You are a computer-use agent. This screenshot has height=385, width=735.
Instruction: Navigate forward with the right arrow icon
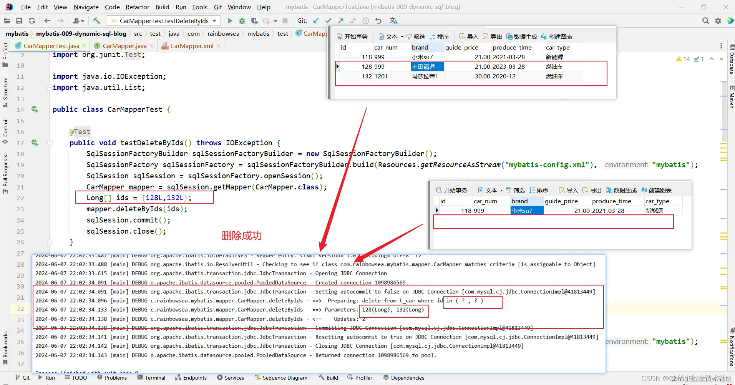coord(60,21)
